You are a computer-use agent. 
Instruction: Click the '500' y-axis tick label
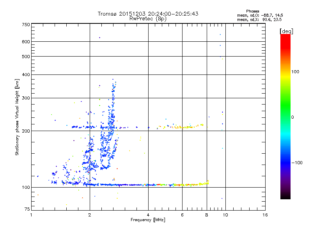(26, 57)
